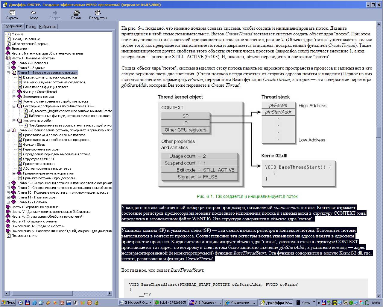Switch to the Поиск tab

click(31, 27)
